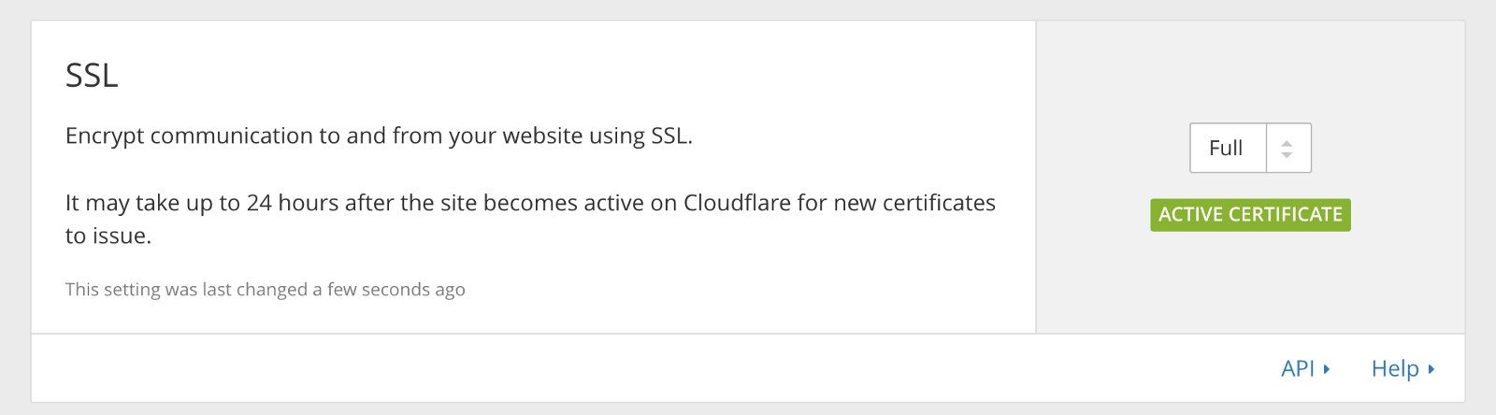This screenshot has width=1496, height=415.
Task: Click the word 'Cloudflare' in the notice
Action: tap(735, 203)
